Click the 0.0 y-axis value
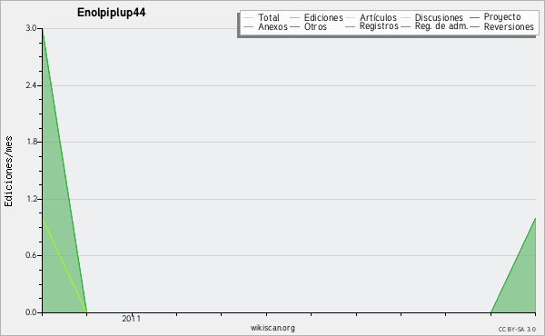 [31, 312]
